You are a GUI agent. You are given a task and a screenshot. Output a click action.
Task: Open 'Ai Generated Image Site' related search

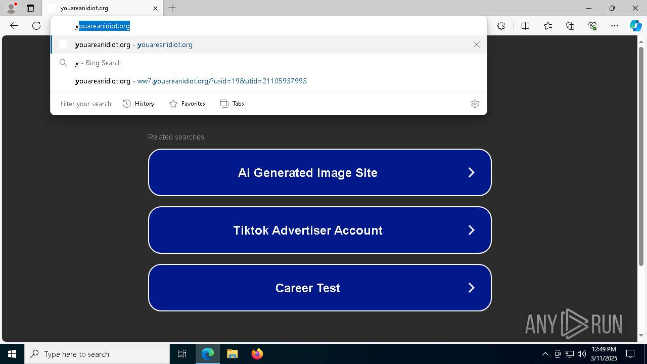coord(319,172)
